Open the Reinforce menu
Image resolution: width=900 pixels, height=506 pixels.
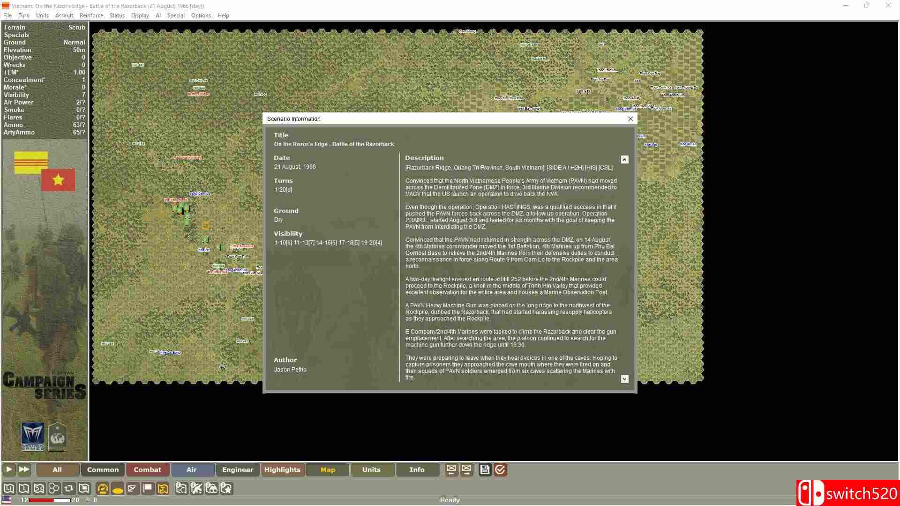tap(91, 15)
